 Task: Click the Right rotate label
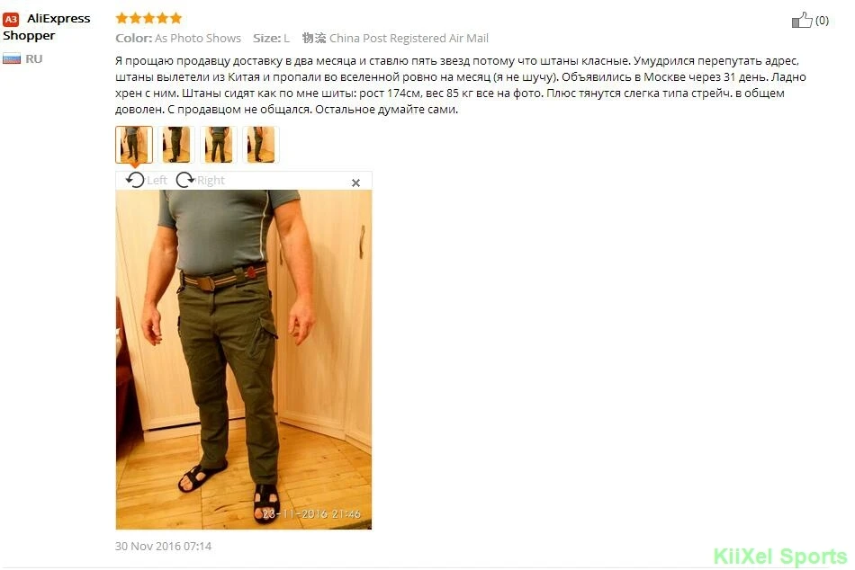pos(211,181)
